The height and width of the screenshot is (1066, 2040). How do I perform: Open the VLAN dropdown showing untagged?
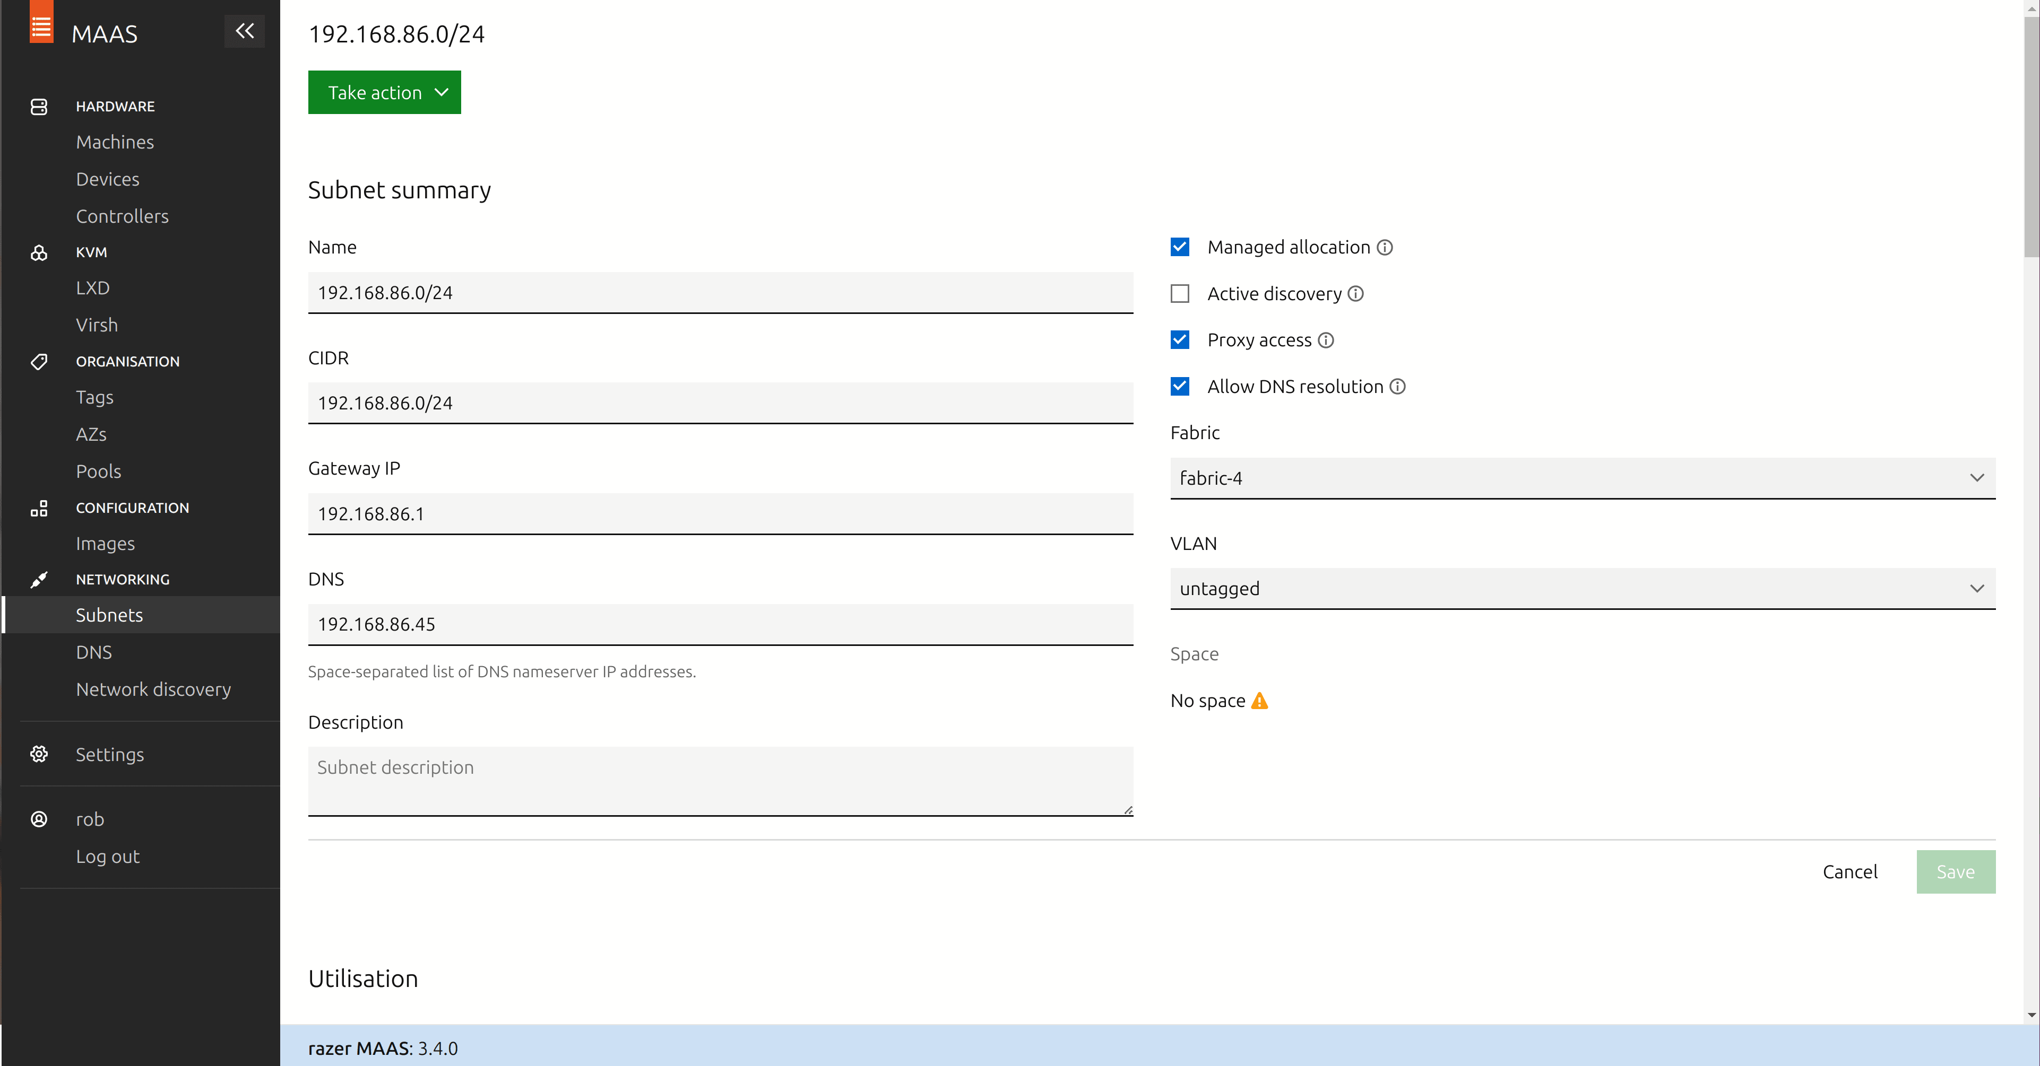click(x=1582, y=589)
